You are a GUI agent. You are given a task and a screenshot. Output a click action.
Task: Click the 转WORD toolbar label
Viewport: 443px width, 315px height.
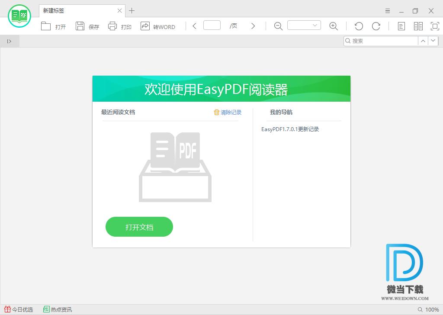click(164, 27)
